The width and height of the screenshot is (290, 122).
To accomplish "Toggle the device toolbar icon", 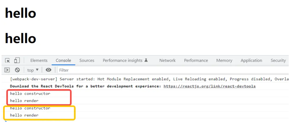I will click(x=17, y=60).
